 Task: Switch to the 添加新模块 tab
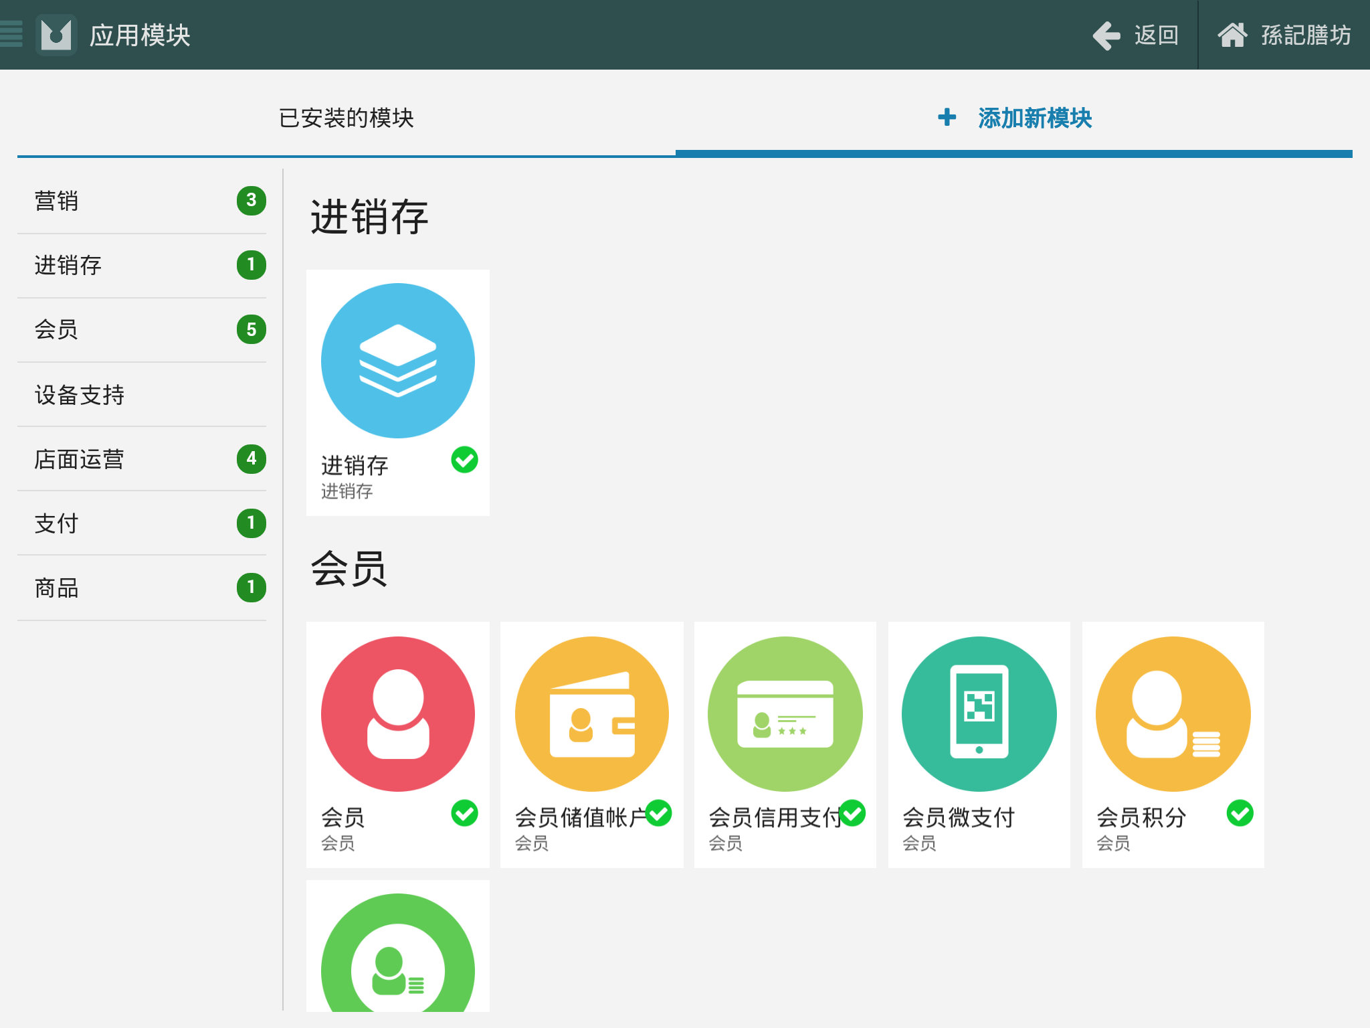coord(1014,118)
